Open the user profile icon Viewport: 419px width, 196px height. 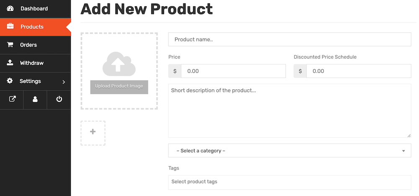point(35,99)
